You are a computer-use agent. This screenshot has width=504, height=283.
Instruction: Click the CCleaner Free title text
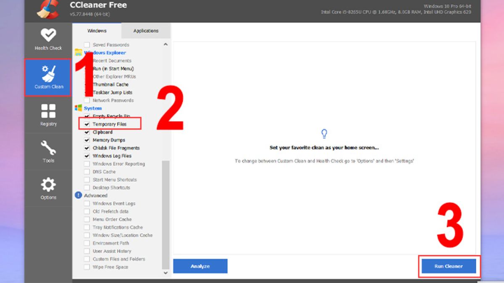click(98, 5)
